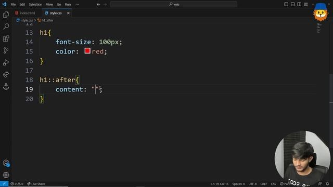Open the Extensions view in activity bar
Image resolution: width=333 pixels, height=187 pixels.
pos(6,38)
